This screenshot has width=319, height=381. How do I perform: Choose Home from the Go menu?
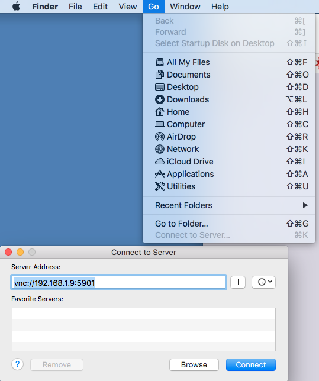[x=229, y=112]
